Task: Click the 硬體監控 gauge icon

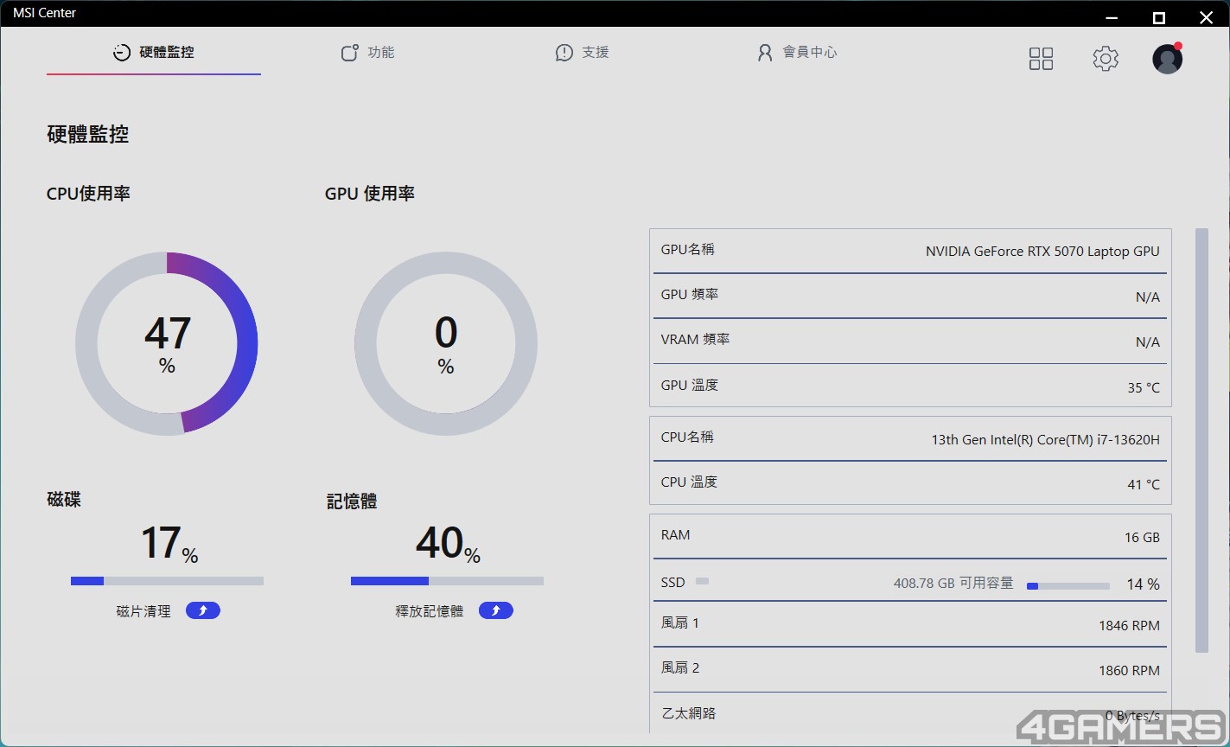Action: [x=122, y=53]
